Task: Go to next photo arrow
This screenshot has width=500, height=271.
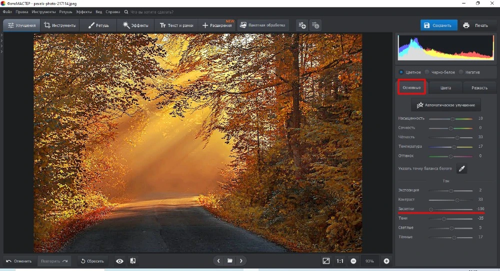Action: coord(241,261)
